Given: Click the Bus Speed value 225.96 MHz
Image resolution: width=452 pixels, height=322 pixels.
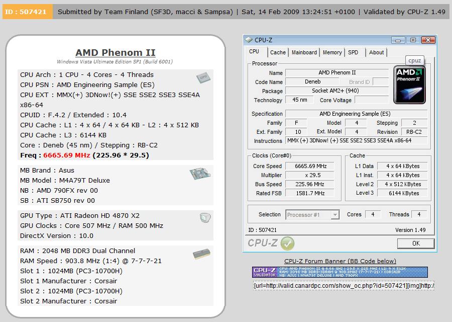Looking at the screenshot, I should click(310, 184).
